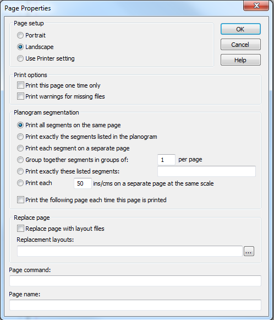Confirm settings with the OK button
274x320 pixels.
(x=240, y=29)
